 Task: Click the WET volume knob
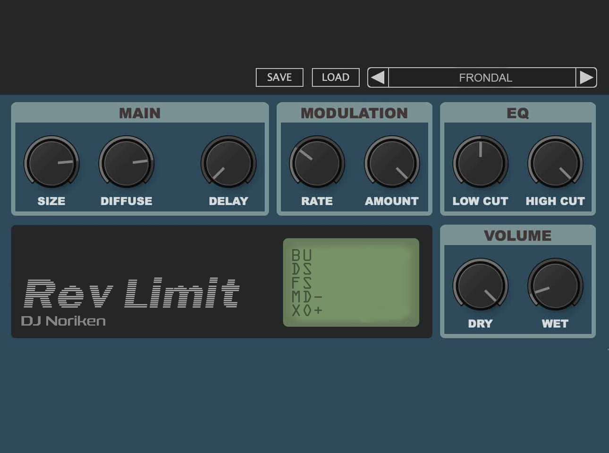click(x=555, y=285)
